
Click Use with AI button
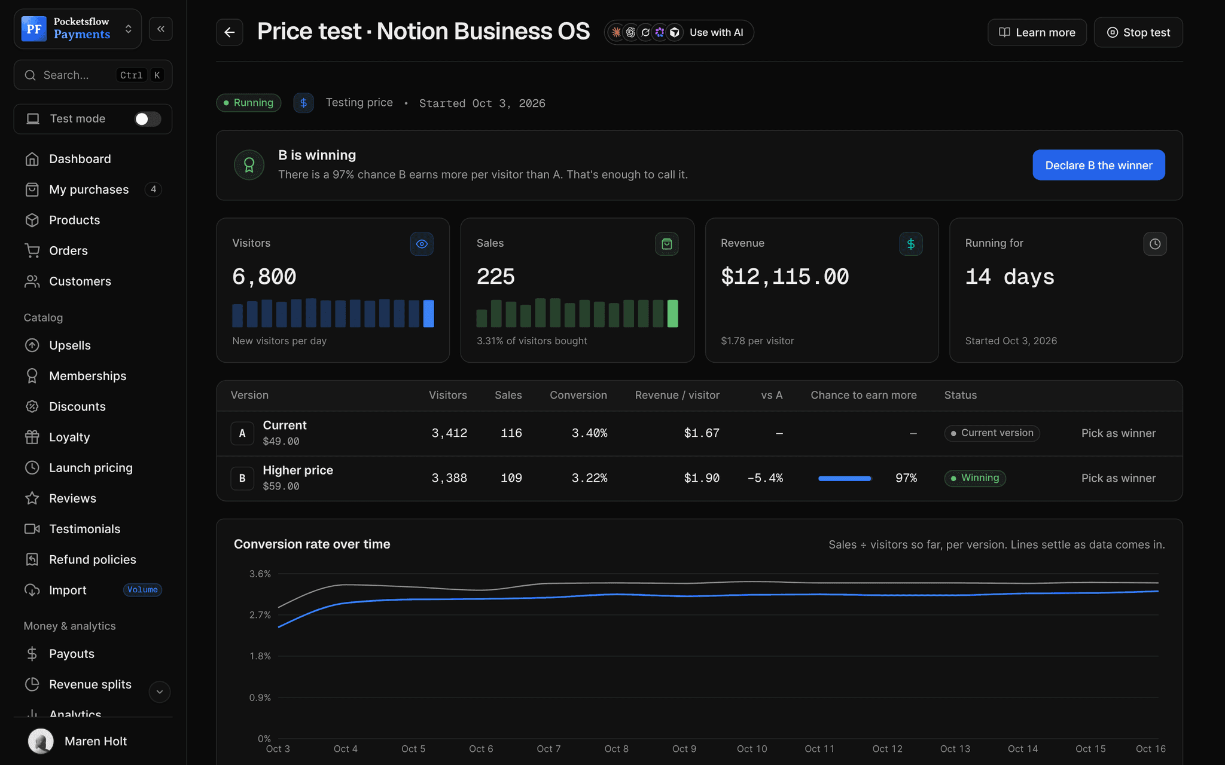pos(678,32)
